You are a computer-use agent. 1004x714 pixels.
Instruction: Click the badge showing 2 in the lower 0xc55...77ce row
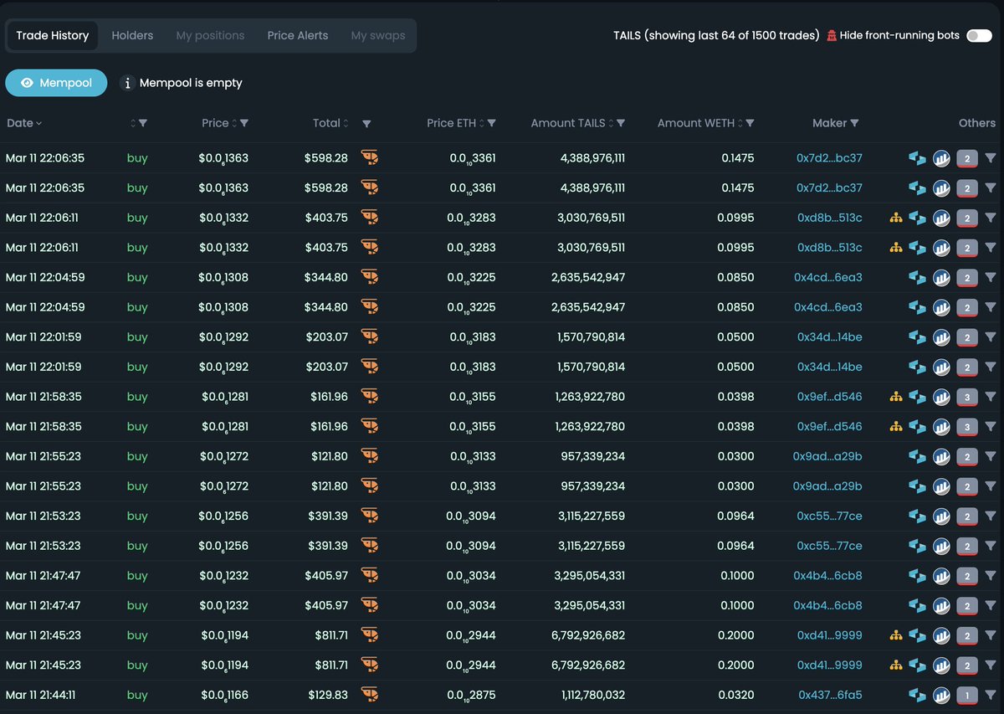967,546
